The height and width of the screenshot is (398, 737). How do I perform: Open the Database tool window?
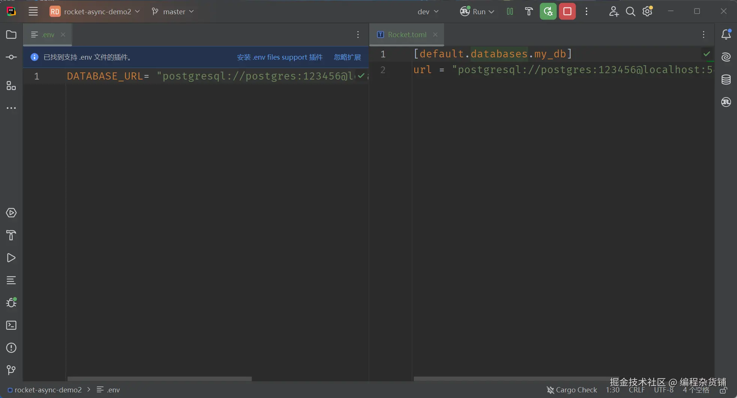[x=726, y=80]
